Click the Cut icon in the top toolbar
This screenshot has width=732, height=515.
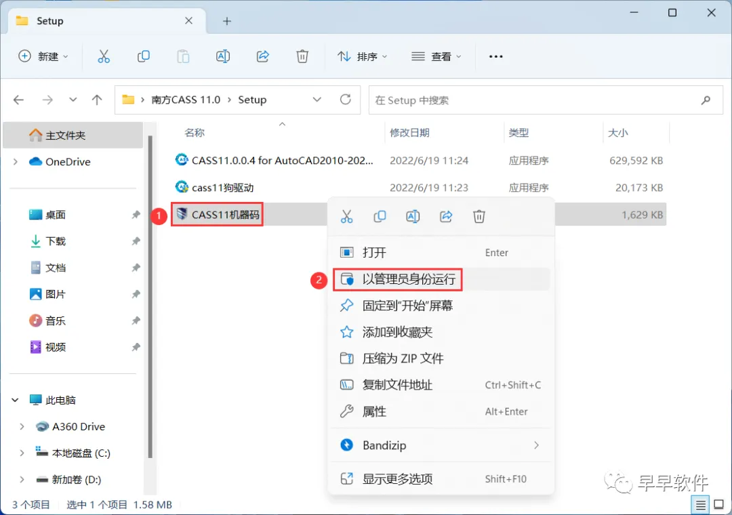coord(103,56)
